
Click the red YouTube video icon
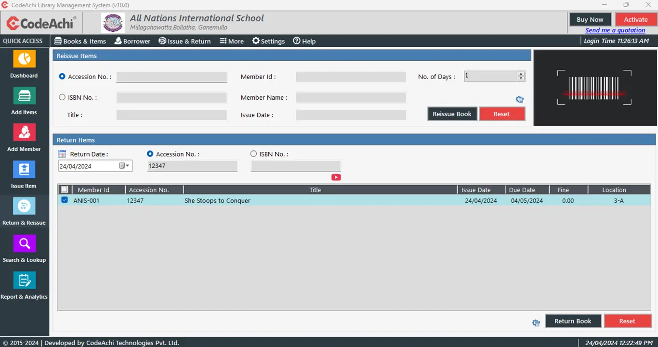[336, 177]
